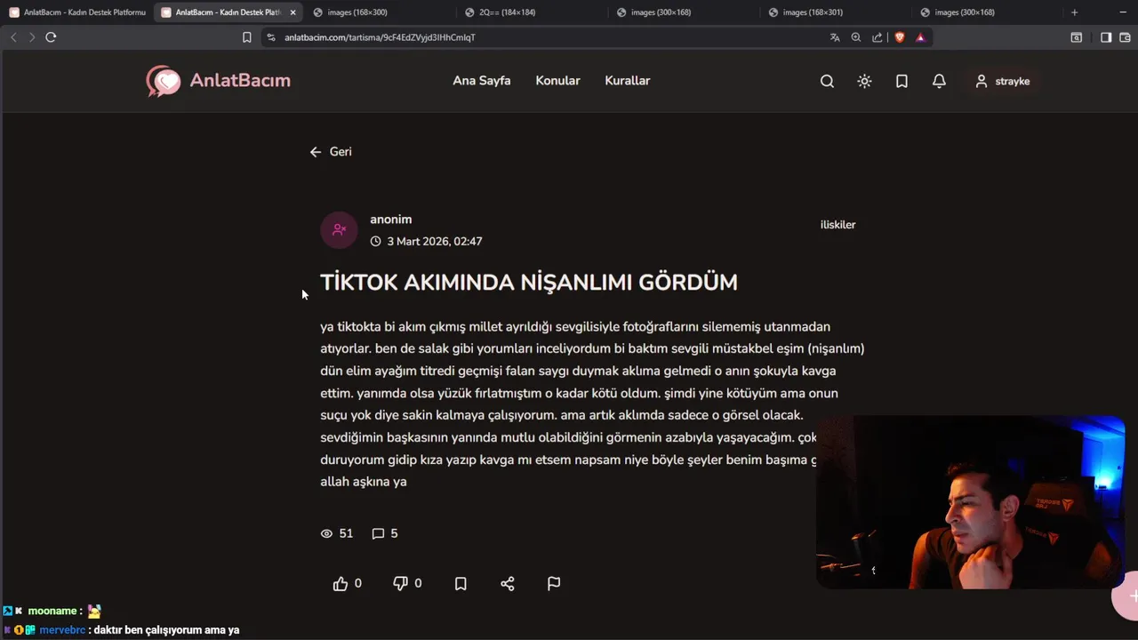This screenshot has height=640, width=1138.
Task: Click the anonim avatar icon
Action: tap(339, 229)
